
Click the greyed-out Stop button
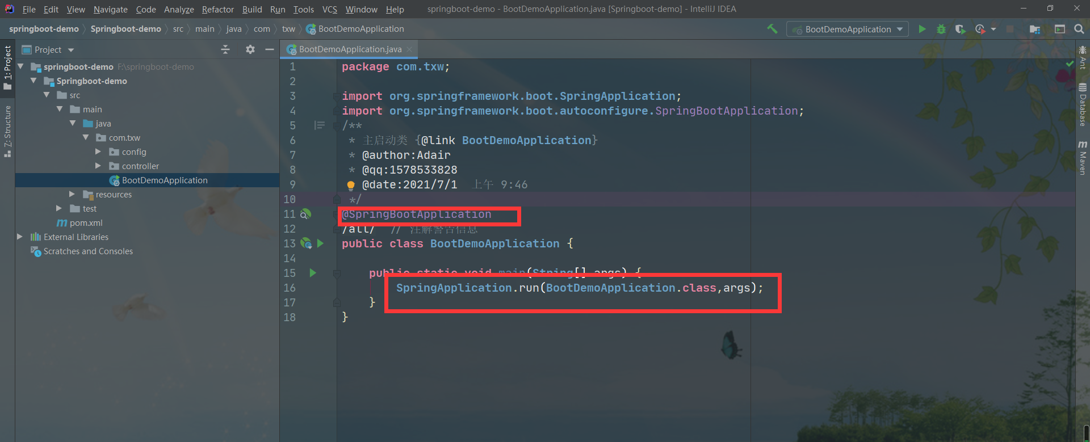tap(1010, 29)
